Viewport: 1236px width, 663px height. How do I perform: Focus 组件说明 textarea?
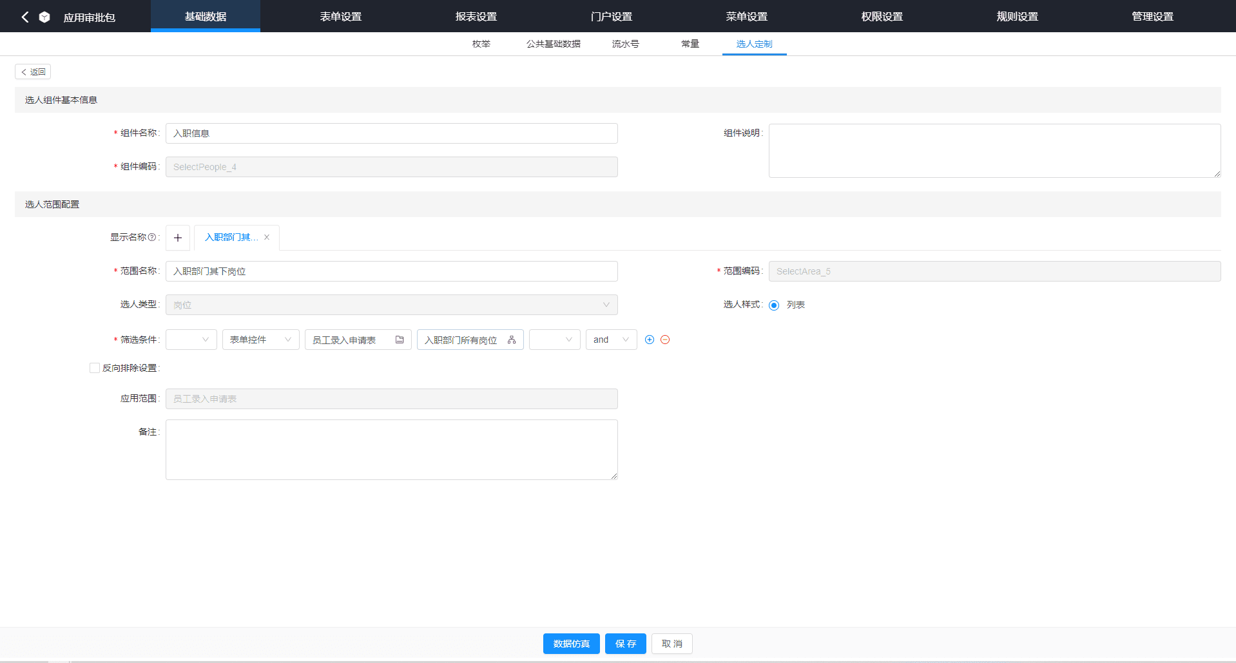click(x=995, y=151)
